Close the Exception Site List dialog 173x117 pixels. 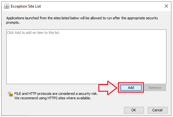pos(166,6)
